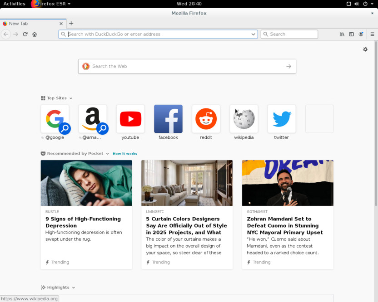Click the Recommended by Pocket heading
The width and height of the screenshot is (378, 302).
point(75,154)
